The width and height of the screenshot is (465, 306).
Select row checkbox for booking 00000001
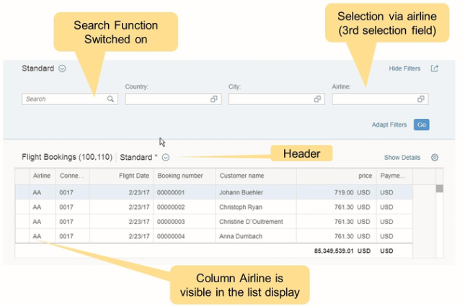pos(22,192)
